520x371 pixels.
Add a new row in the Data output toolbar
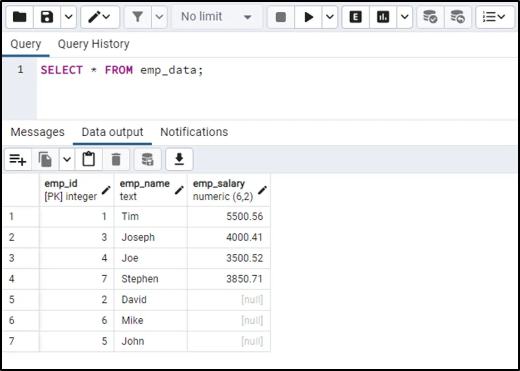(x=18, y=159)
